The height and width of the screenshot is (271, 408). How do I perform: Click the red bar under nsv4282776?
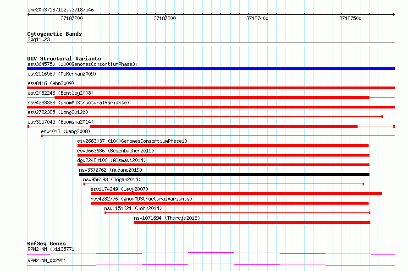(230, 203)
